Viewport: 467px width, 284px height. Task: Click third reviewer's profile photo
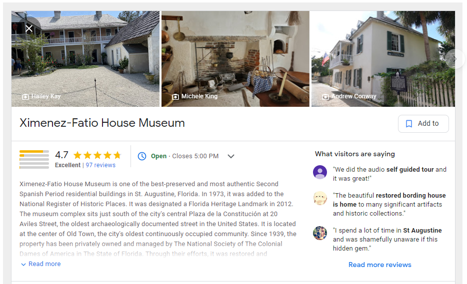pyautogui.click(x=320, y=233)
